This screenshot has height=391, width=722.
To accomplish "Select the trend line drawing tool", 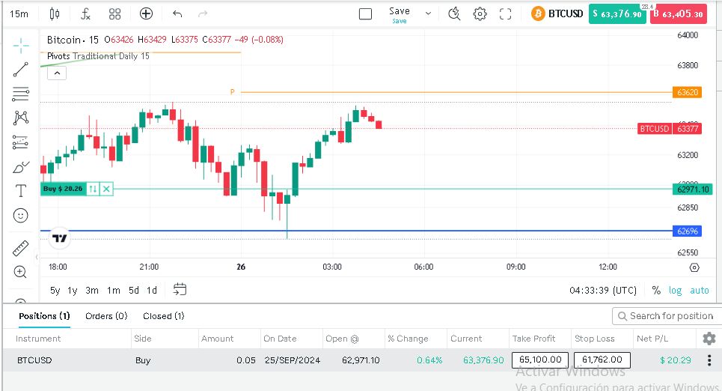I will [x=21, y=69].
